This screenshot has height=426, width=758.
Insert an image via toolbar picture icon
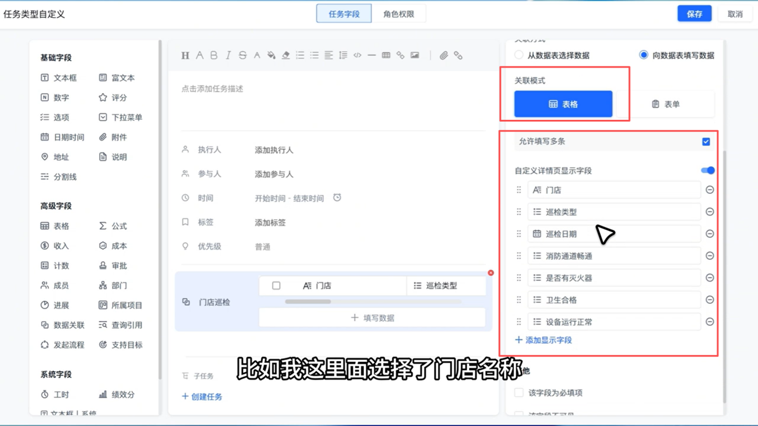(415, 56)
